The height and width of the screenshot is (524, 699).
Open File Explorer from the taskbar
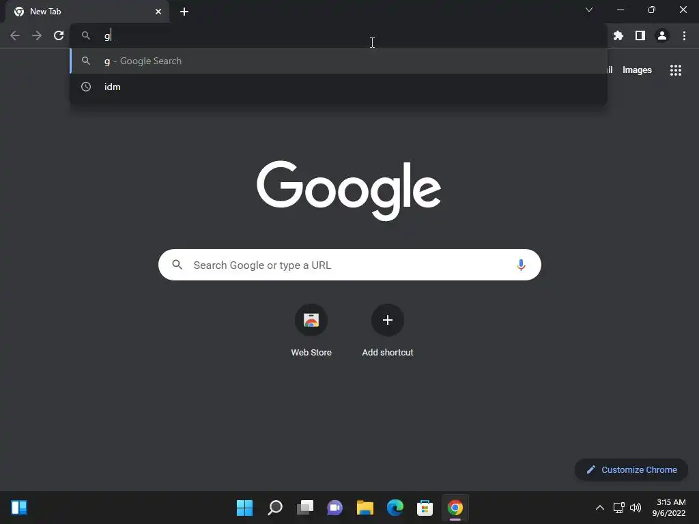point(365,508)
